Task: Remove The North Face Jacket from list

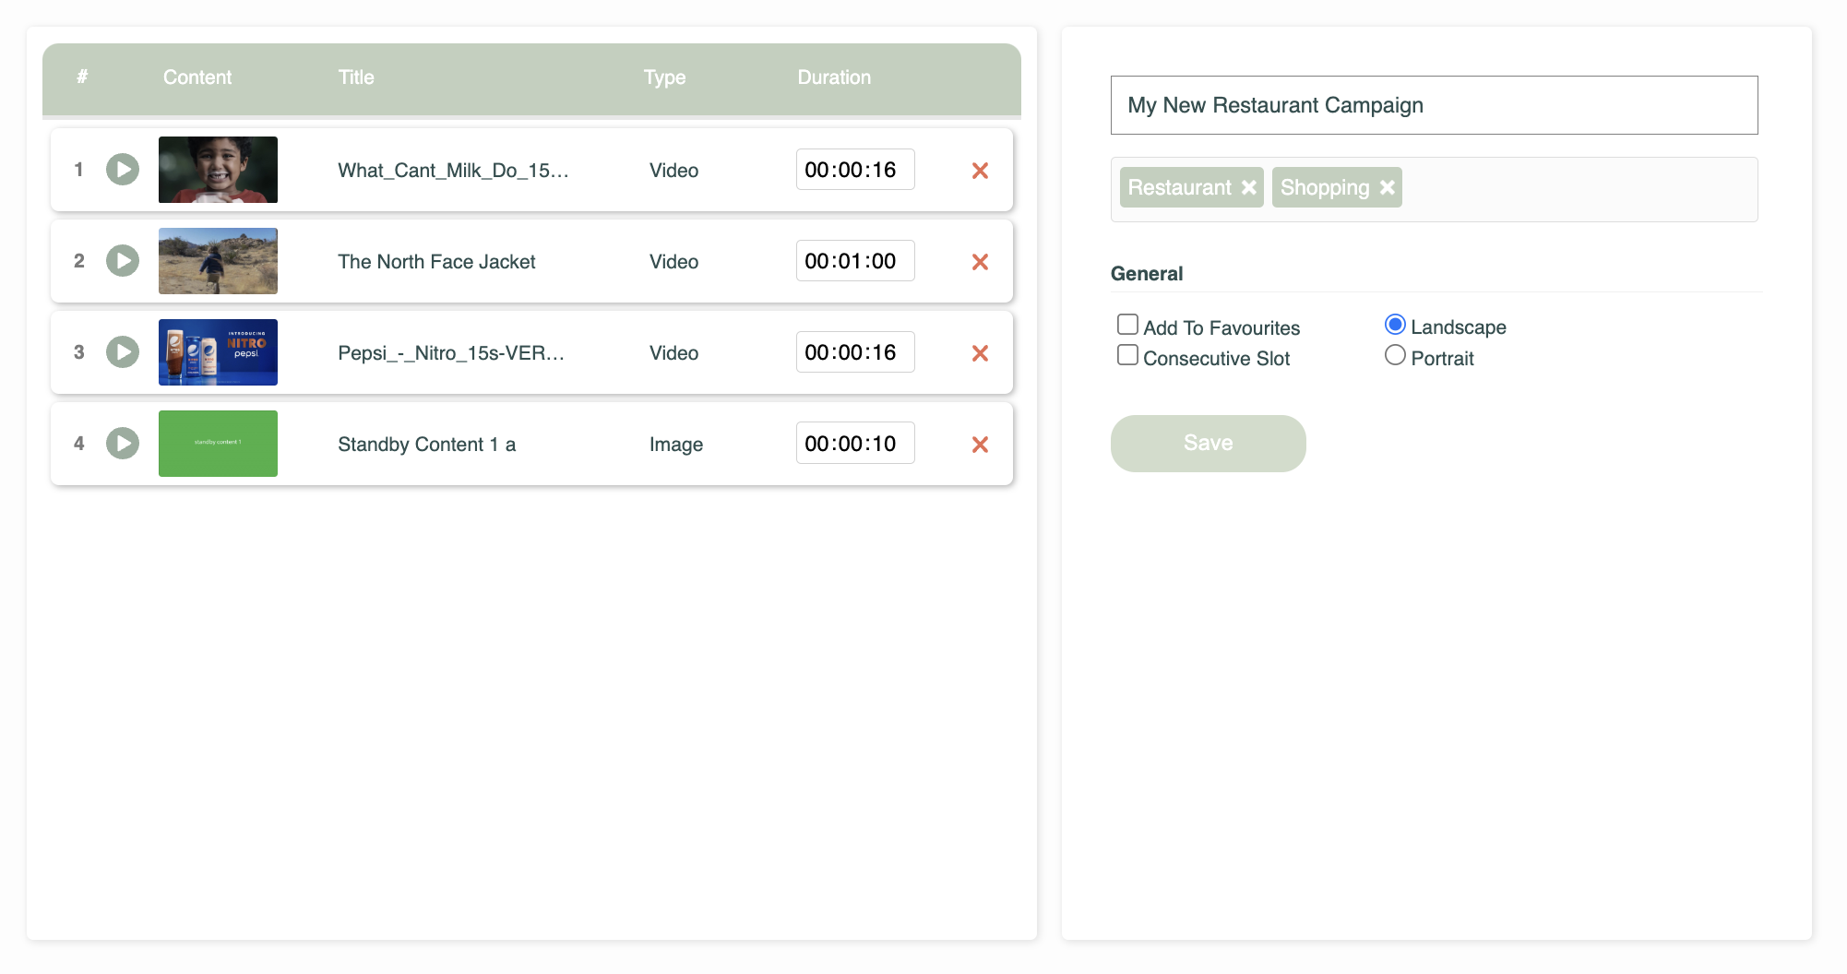Action: pos(980,262)
